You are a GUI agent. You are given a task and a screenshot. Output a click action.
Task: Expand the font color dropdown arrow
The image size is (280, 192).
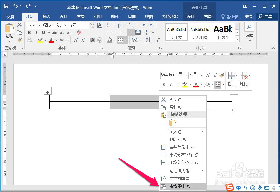(56, 40)
